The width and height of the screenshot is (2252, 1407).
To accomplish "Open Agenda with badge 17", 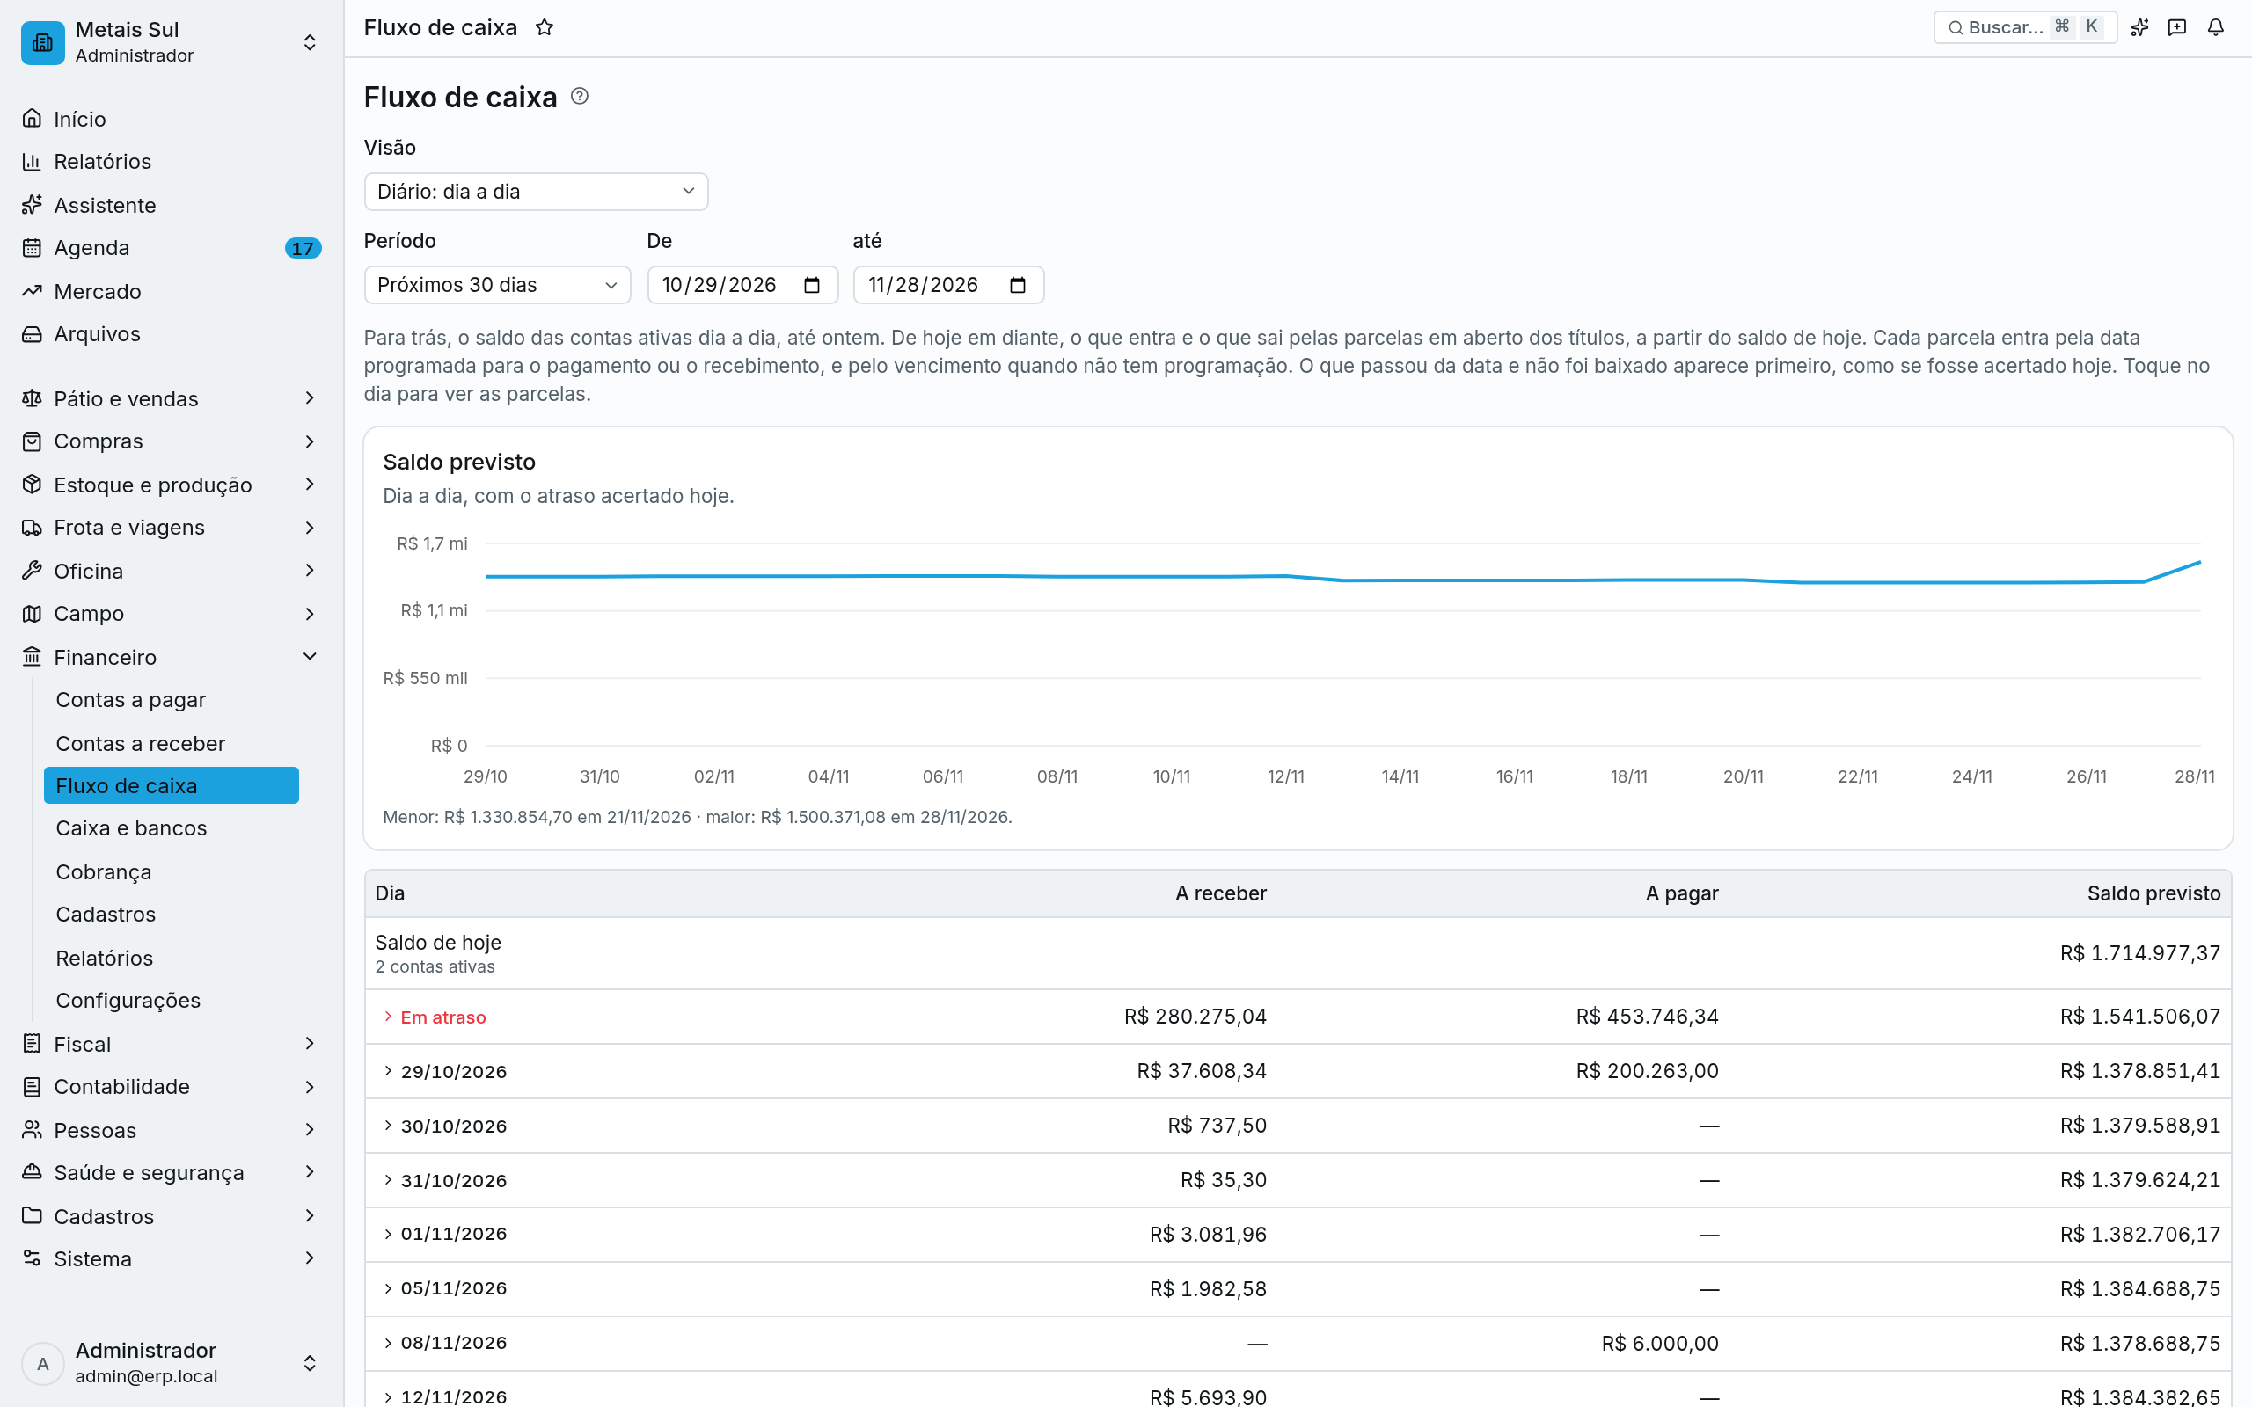I will (x=172, y=247).
